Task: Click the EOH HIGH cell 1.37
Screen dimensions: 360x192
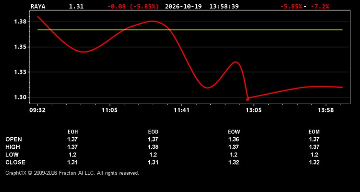Action: [72, 147]
